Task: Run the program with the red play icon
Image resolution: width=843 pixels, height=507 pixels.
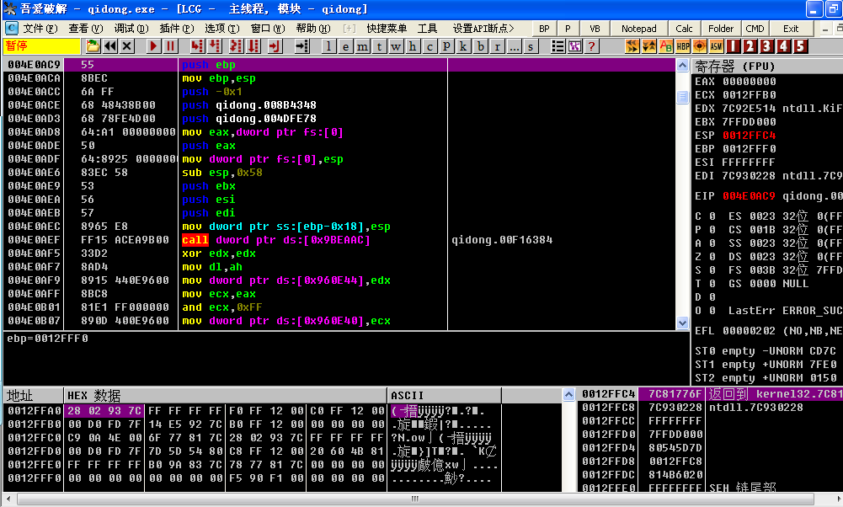Action: 154,46
